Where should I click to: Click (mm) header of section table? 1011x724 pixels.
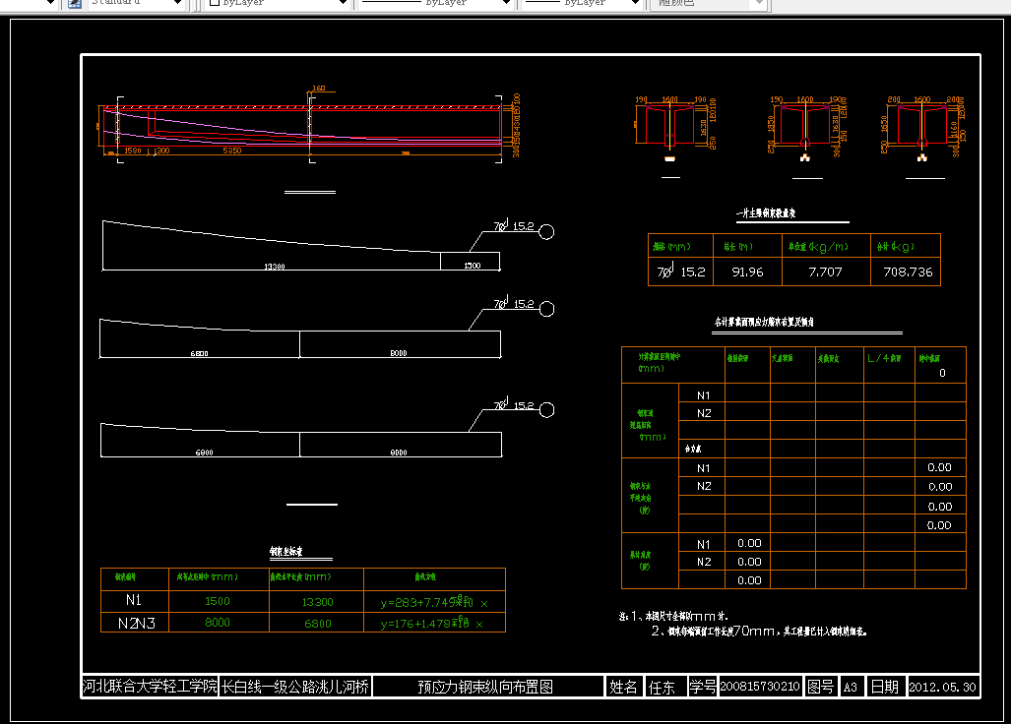click(651, 369)
